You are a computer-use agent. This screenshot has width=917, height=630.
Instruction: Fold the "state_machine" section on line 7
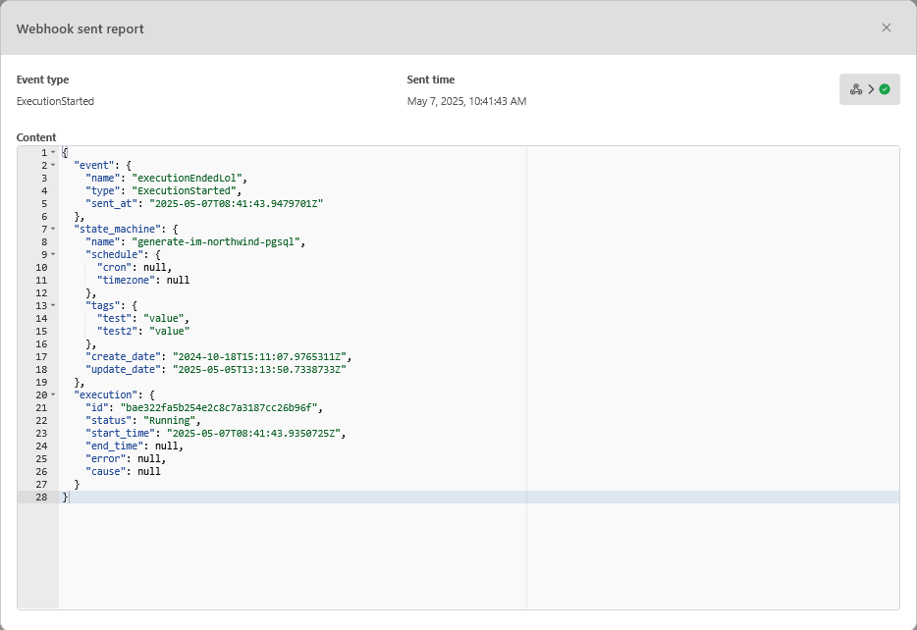tap(53, 230)
